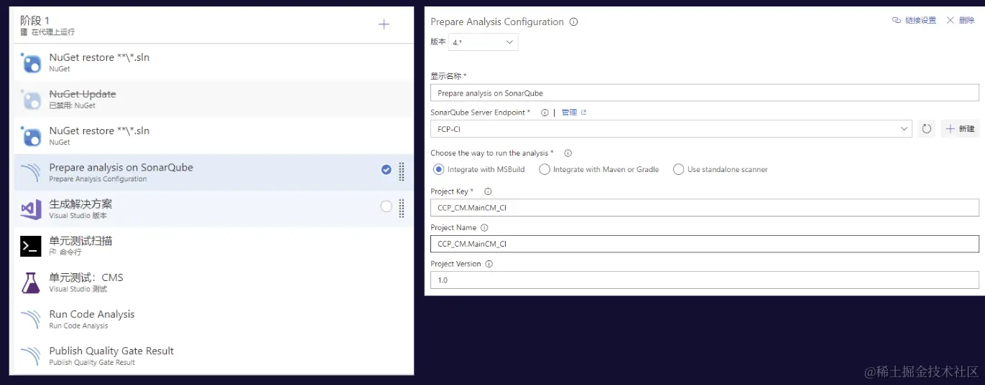Screen dimensions: 985x385
Task: Click info icon beside Choose the way to run
Action: coord(568,153)
